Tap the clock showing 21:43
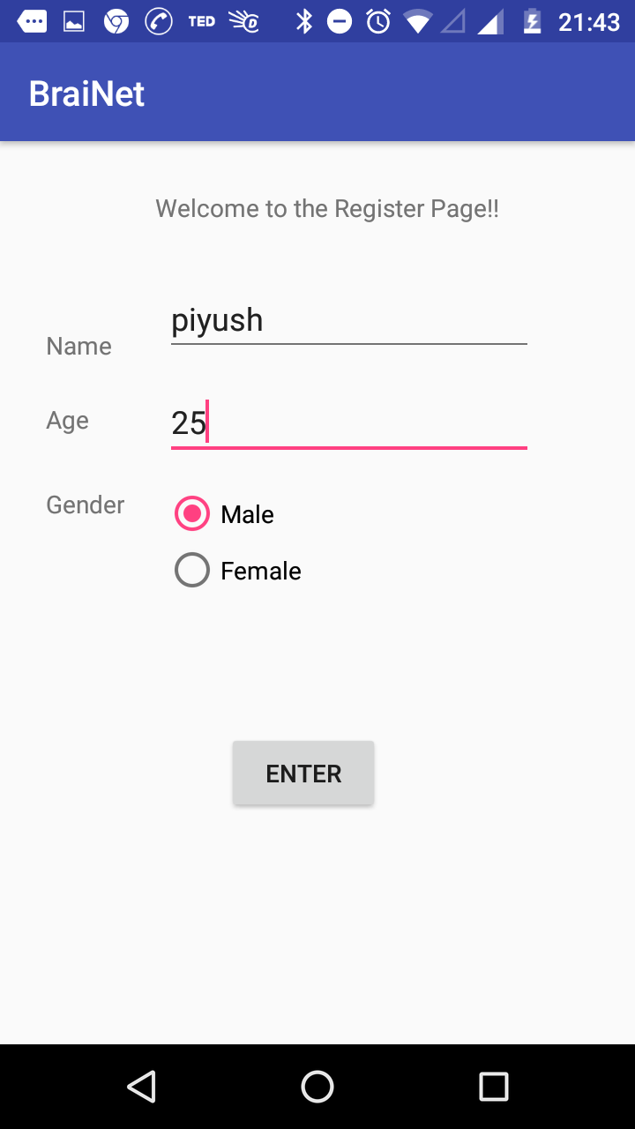 pos(589,21)
